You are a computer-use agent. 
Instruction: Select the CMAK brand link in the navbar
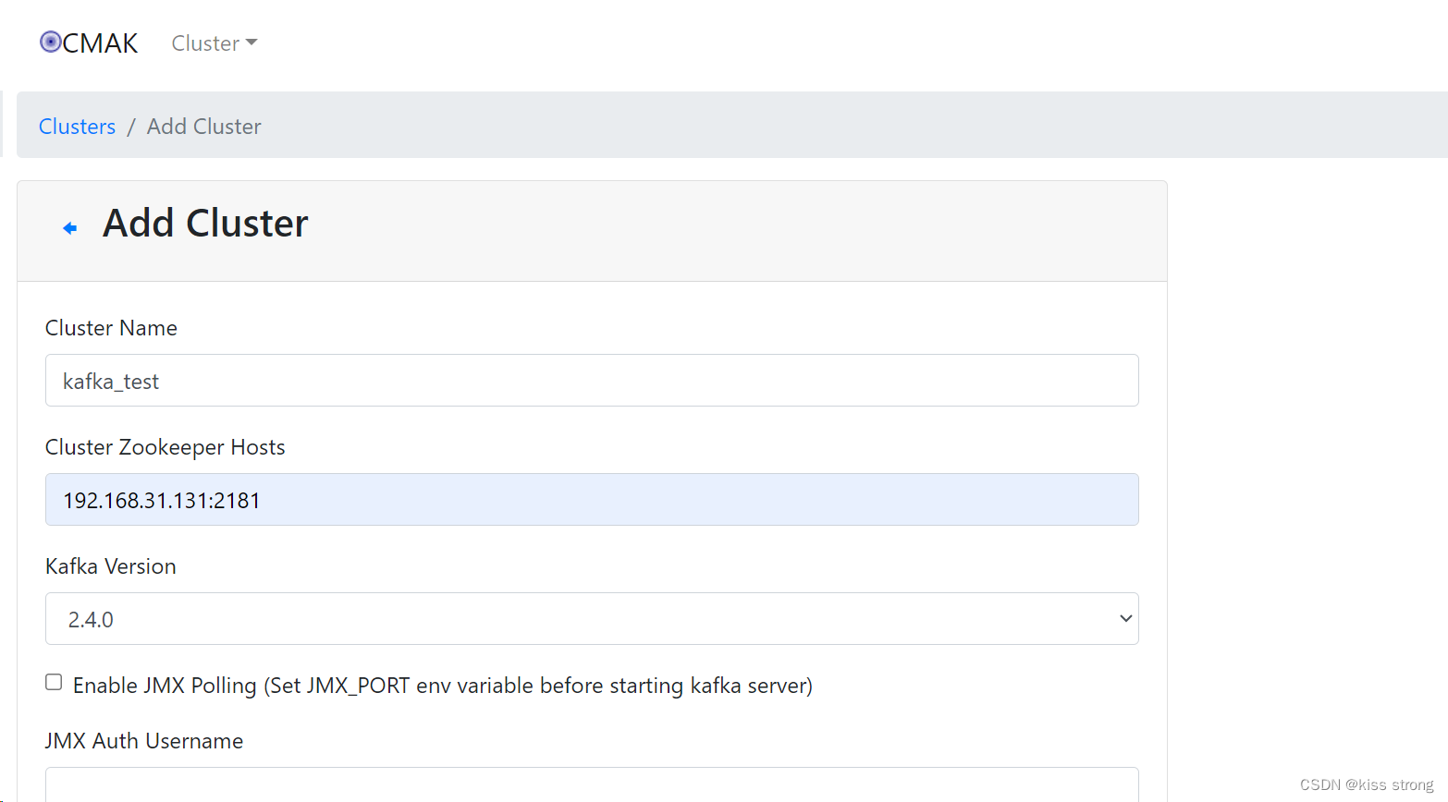pos(89,42)
